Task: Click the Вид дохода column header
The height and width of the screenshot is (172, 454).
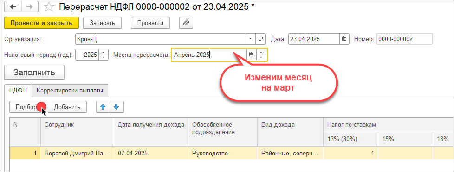Action: click(291, 132)
